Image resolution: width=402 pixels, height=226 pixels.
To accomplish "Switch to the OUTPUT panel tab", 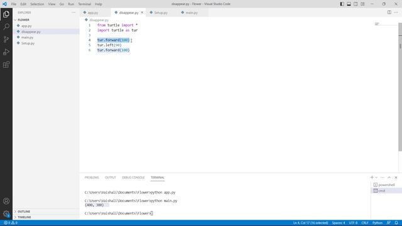I will pos(111,177).
